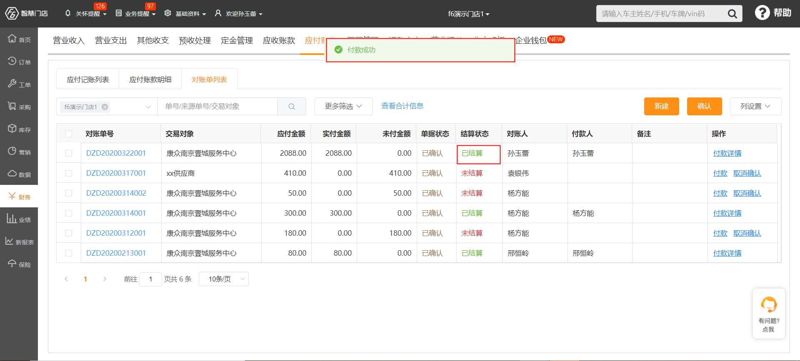Open 付款详情 for DZD20200314001
The width and height of the screenshot is (800, 361).
[x=727, y=213]
